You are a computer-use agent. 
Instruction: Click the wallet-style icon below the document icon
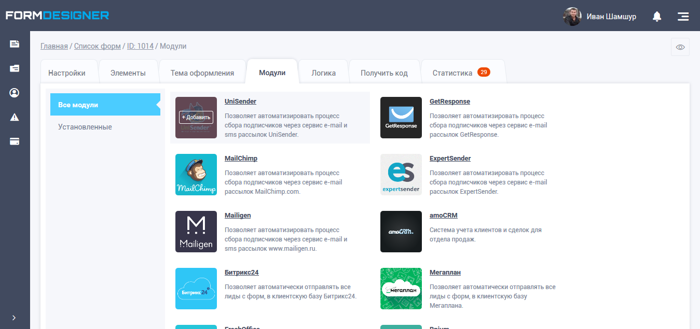click(14, 68)
